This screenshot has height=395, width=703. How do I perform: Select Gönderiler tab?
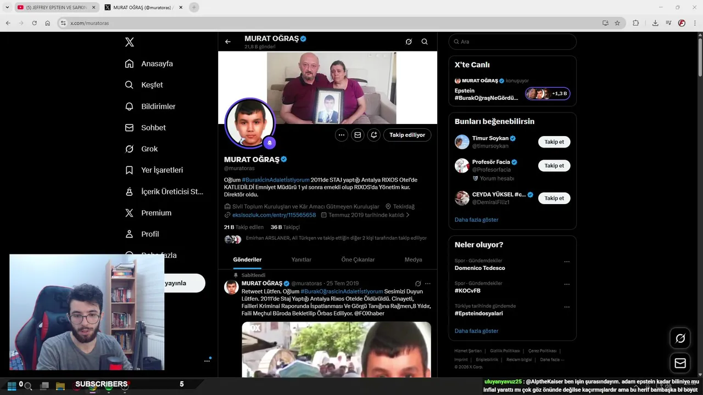pyautogui.click(x=247, y=259)
